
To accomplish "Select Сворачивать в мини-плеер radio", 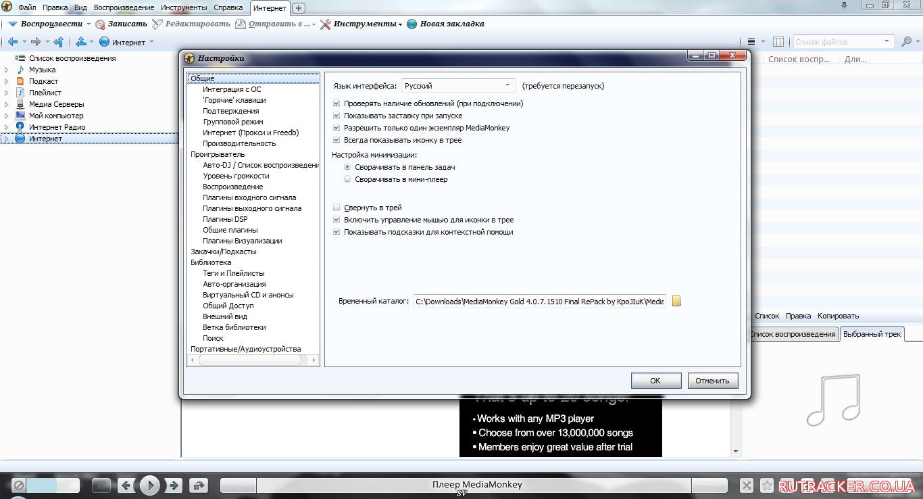I will pyautogui.click(x=347, y=179).
